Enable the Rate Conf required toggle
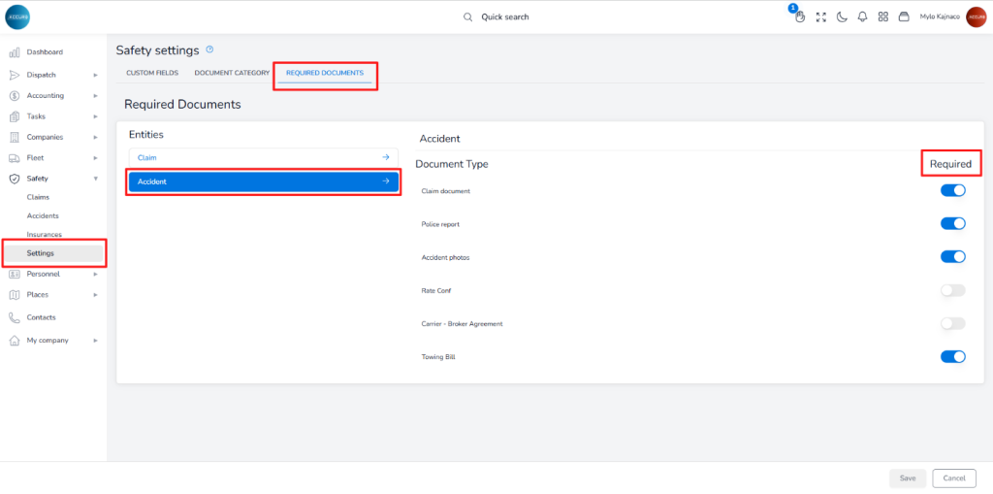This screenshot has height=494, width=993. click(952, 290)
